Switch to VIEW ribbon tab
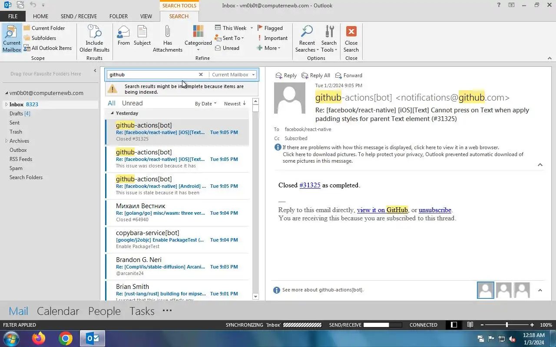The width and height of the screenshot is (556, 347). 146,16
